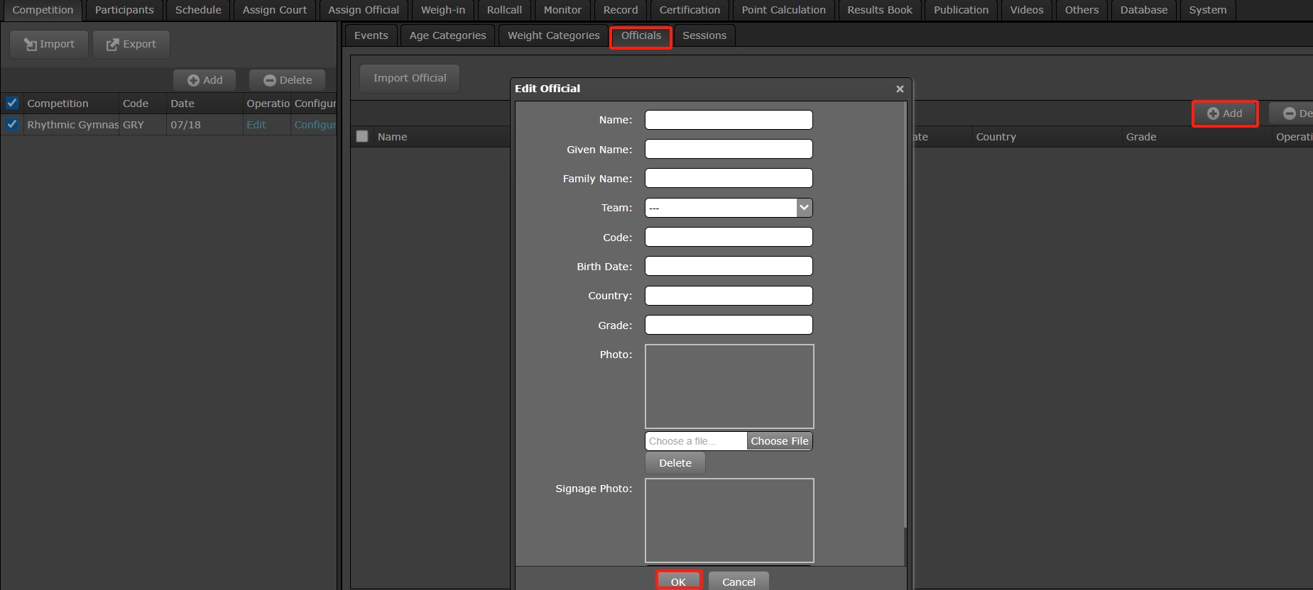Open the Assign Official menu
Viewport: 1313px width, 590px height.
coord(363,10)
